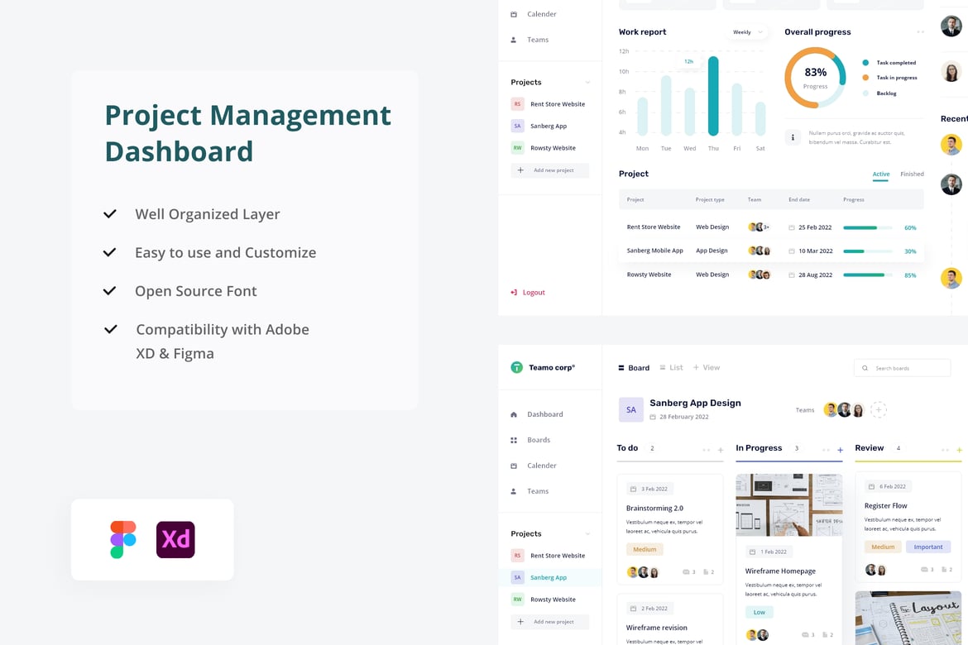Click the lower sidebar Calender icon
The width and height of the screenshot is (968, 645).
pyautogui.click(x=514, y=466)
